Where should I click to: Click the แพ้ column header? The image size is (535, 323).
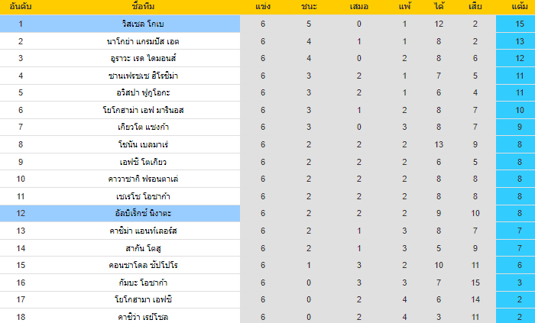point(404,7)
